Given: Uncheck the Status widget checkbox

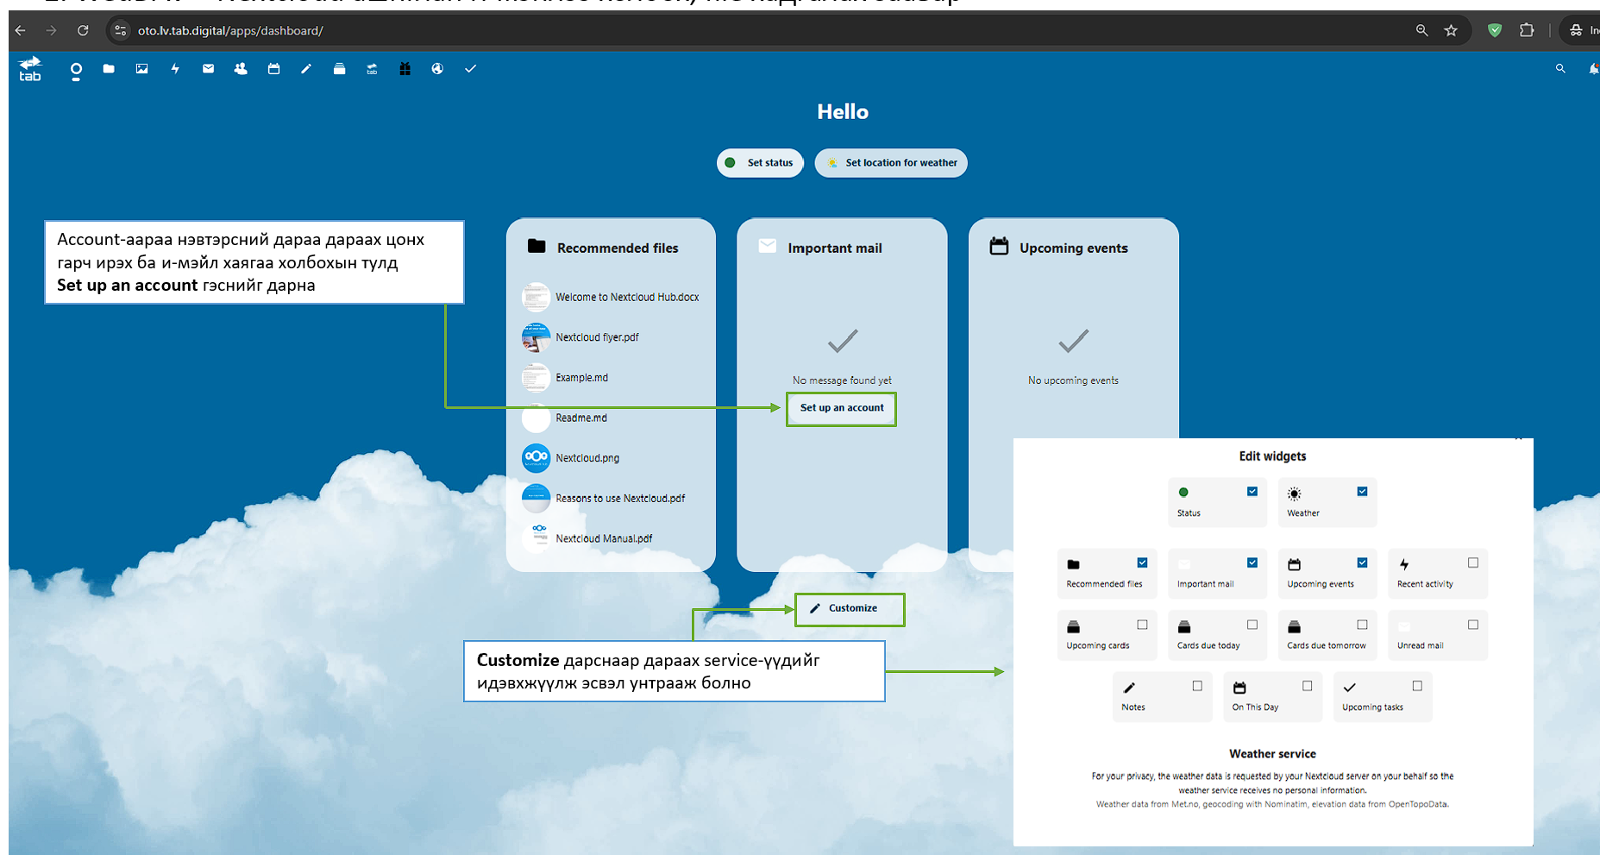Looking at the screenshot, I should (1252, 492).
